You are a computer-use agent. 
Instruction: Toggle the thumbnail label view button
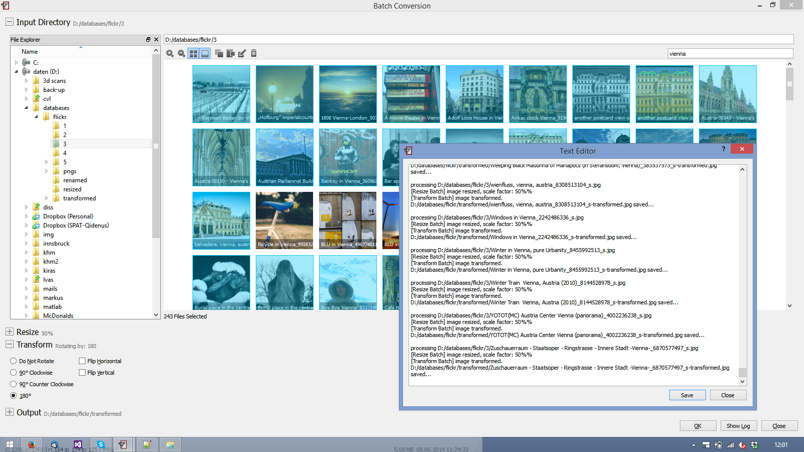point(205,53)
